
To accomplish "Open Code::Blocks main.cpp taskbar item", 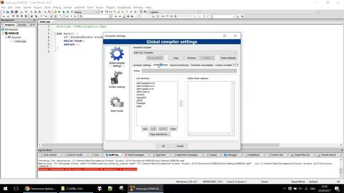I will 146,188.
